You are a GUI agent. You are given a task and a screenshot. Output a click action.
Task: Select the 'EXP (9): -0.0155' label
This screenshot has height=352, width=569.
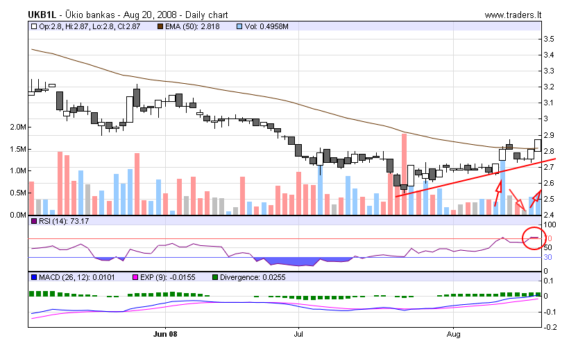(167, 277)
